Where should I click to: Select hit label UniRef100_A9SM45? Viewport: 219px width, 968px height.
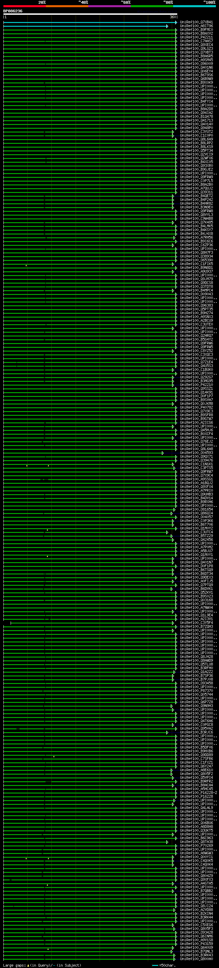click(196, 60)
